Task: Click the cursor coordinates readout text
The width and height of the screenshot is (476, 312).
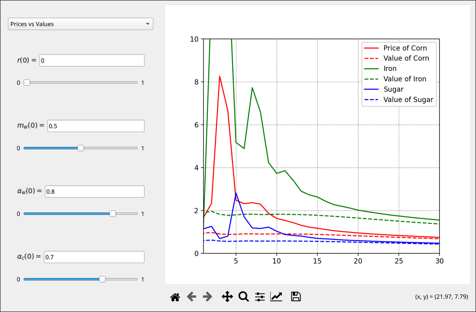Action: [x=441, y=296]
